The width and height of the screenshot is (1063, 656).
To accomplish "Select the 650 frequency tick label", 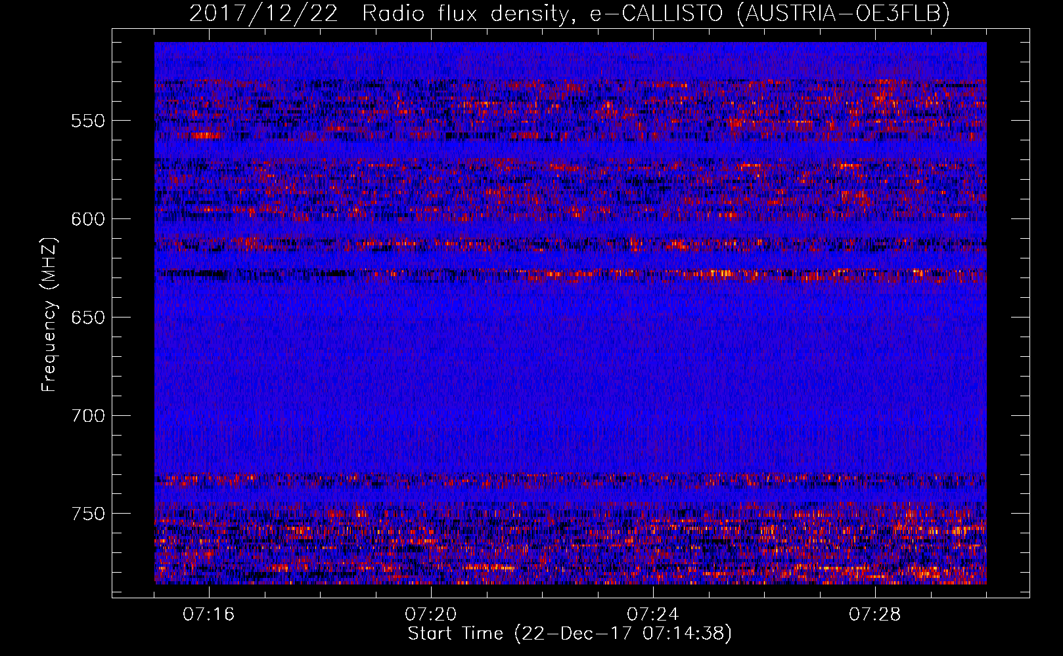I will [88, 318].
